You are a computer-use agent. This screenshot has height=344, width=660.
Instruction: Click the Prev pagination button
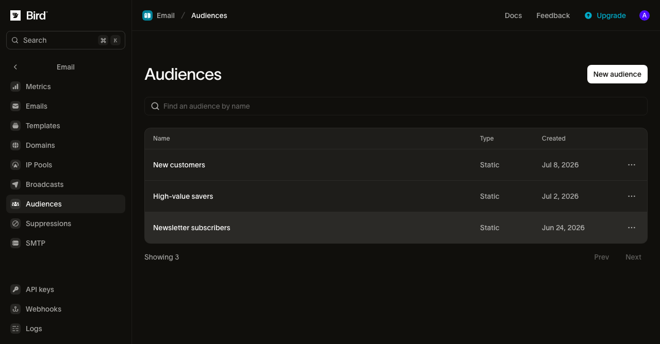point(601,257)
